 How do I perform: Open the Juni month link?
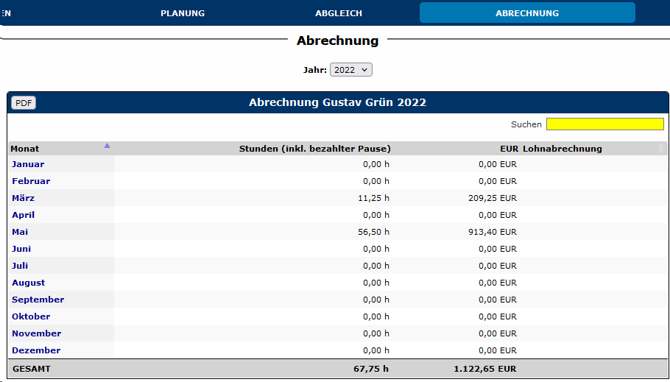(x=21, y=249)
